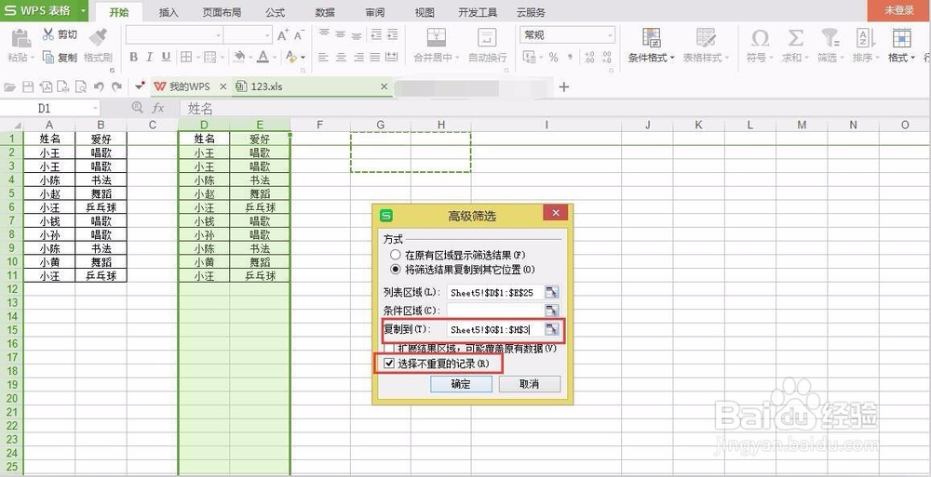Viewport: 931px width, 477px height.
Task: Click the cell borders icon
Action: coord(186,58)
